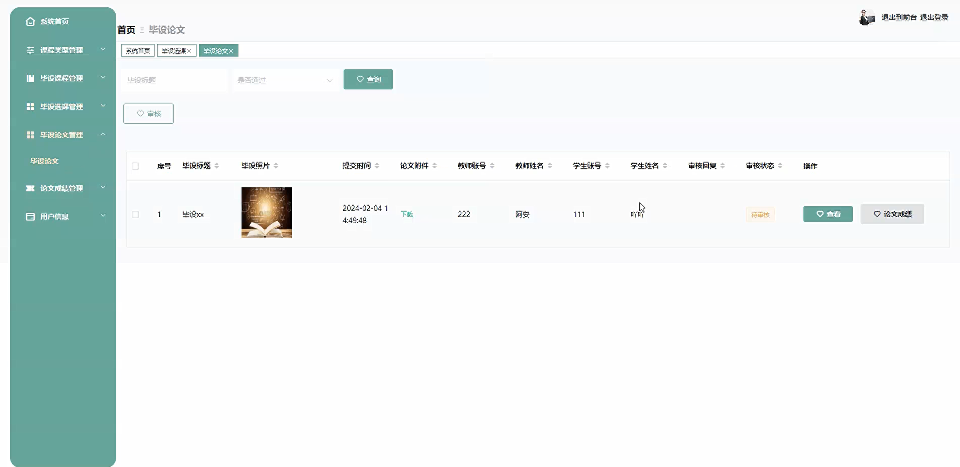Sort by 提交时间 column arrows

click(x=377, y=166)
